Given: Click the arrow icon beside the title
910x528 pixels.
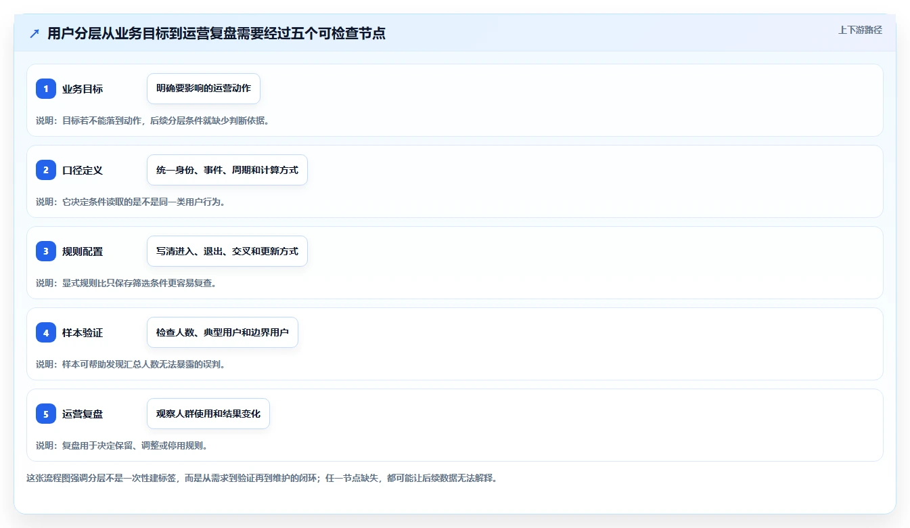Looking at the screenshot, I should (35, 34).
